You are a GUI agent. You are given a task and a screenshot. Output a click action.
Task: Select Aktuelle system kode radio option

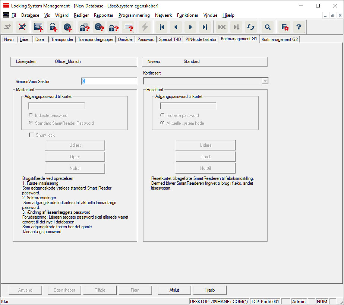point(162,123)
